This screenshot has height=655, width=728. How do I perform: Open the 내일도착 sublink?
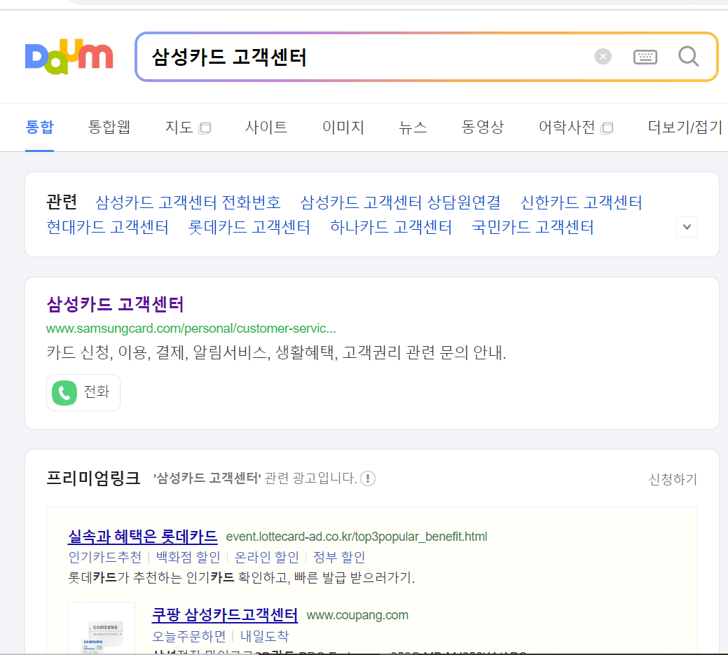264,636
